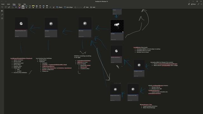Undo the last ink stroke
Image resolution: width=203 pixels, height=114 pixels.
pyautogui.click(x=2, y=7)
